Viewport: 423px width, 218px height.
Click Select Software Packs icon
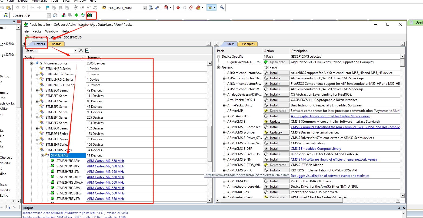83,15
